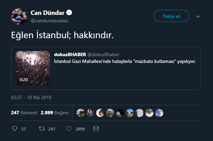
Task: Retweet using the arrows icon
Action: point(41,129)
